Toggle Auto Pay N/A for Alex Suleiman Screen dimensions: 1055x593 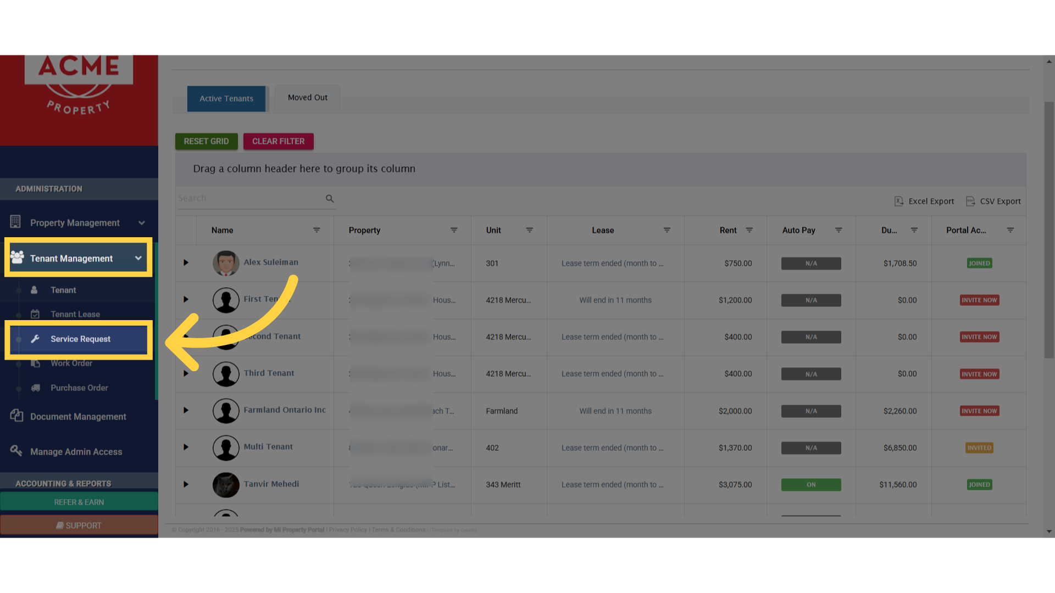point(811,264)
